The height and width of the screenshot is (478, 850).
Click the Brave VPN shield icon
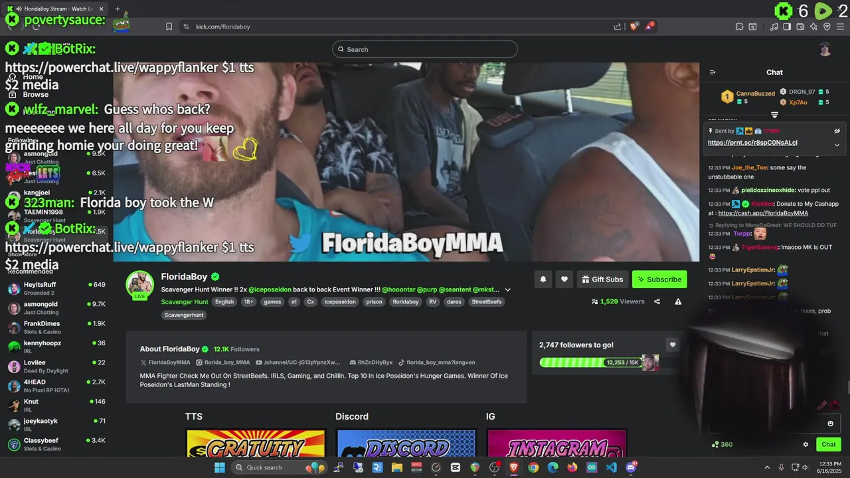827,27
